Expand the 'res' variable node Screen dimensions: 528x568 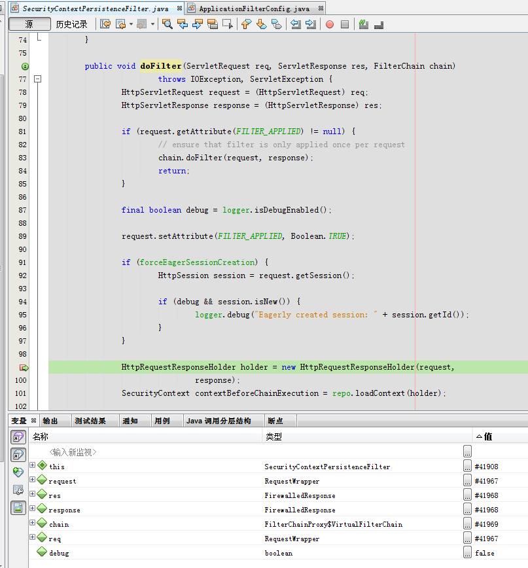(x=32, y=494)
